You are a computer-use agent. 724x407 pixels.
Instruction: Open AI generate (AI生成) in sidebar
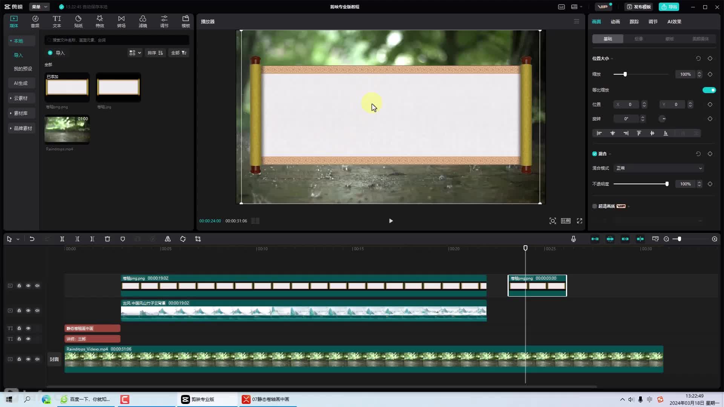click(21, 83)
